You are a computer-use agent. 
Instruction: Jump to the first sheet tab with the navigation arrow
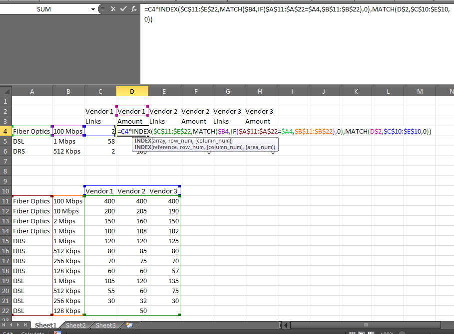click(4, 325)
